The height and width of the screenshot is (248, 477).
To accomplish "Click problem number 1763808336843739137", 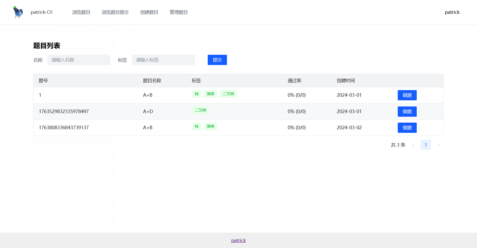I will 64,127.
